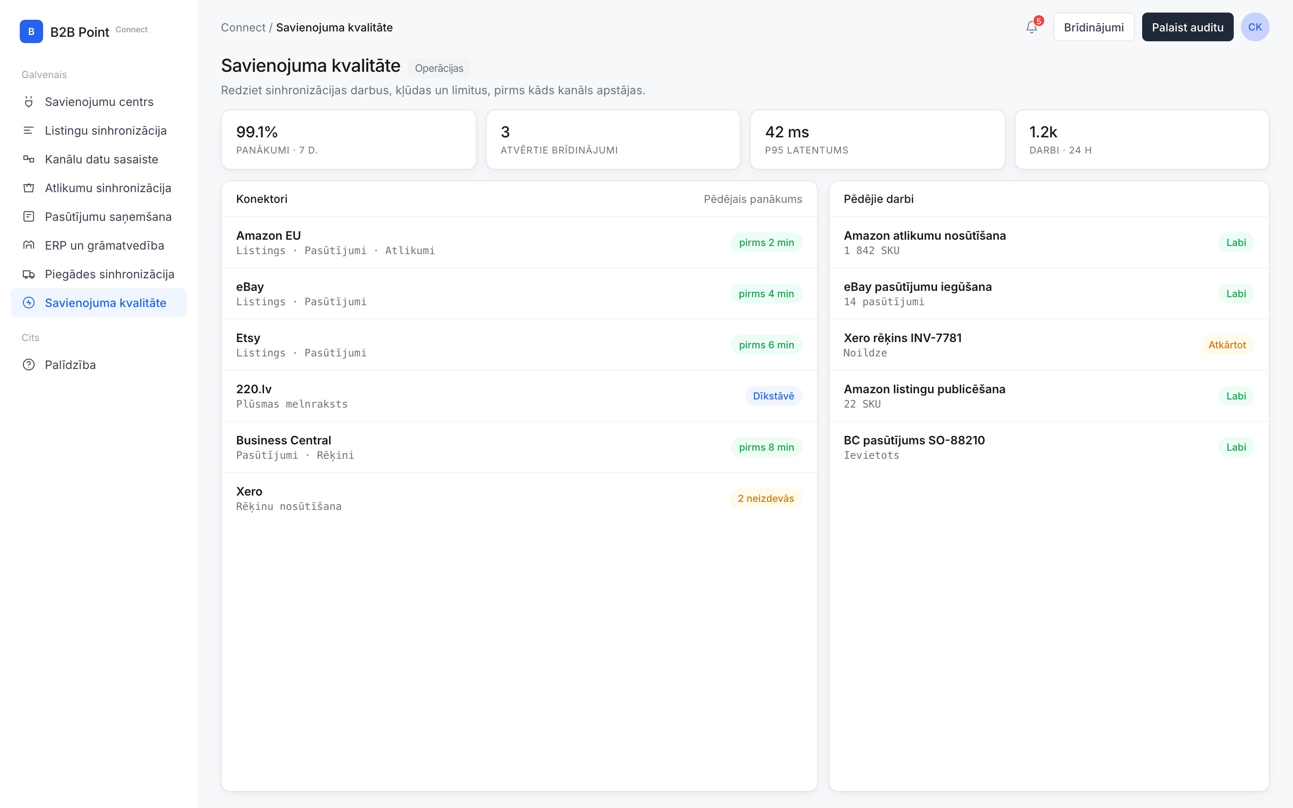Click the icon beside Kanālu datu sasaiste
The width and height of the screenshot is (1293, 808).
coord(29,159)
